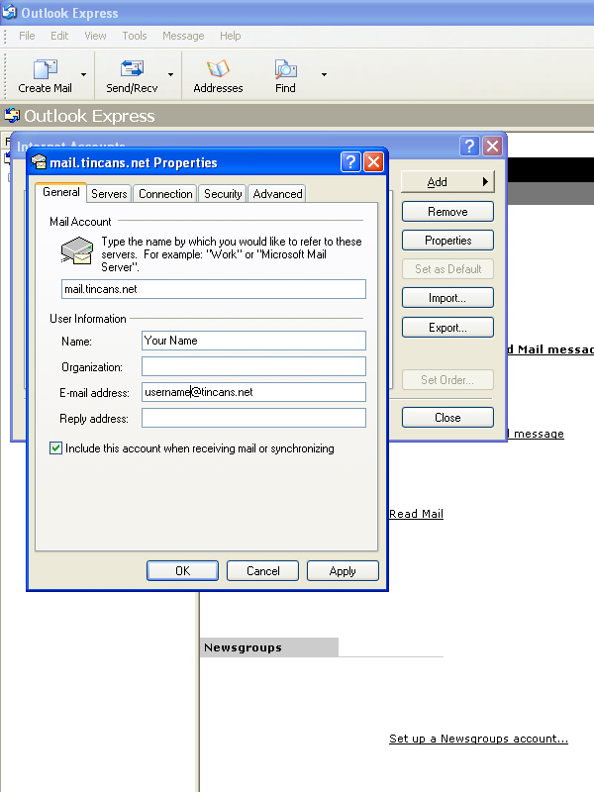Image resolution: width=594 pixels, height=792 pixels.
Task: Click the Send/Recv toolbar icon
Action: 132,69
